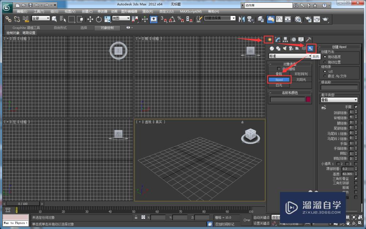Image resolution: width=366 pixels, height=229 pixels.
Task: Click the load .fig file folder icon
Action: (324, 107)
